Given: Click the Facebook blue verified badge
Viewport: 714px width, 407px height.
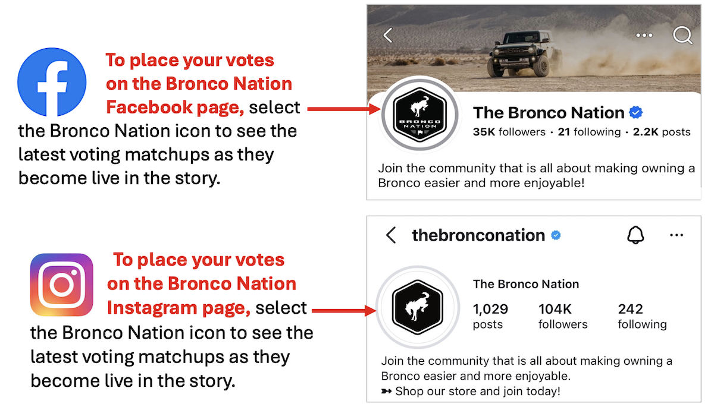Looking at the screenshot, I should click(x=636, y=112).
